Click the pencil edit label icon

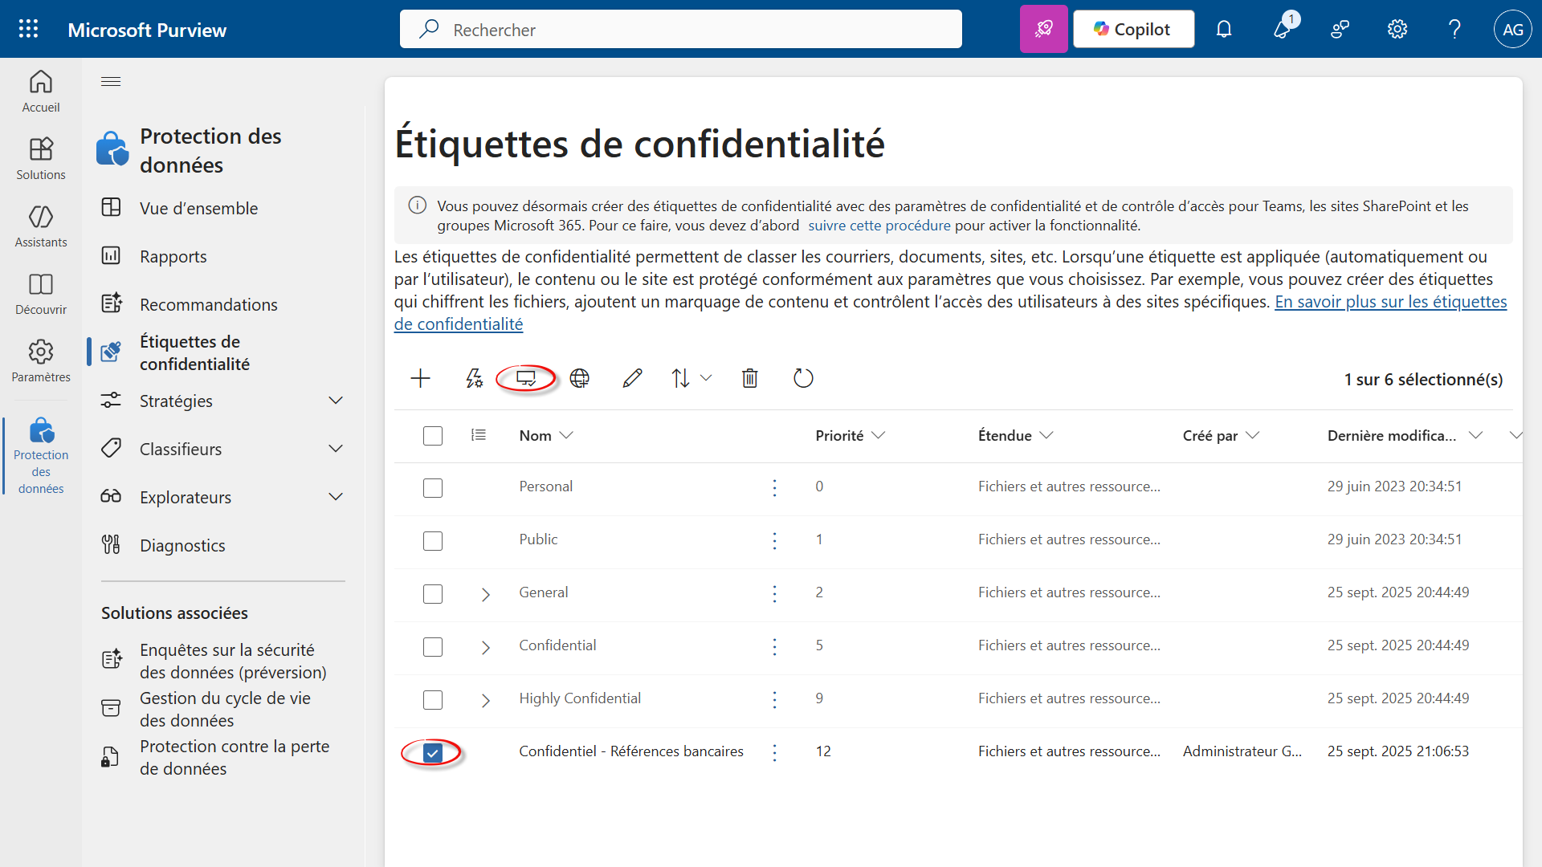point(632,378)
